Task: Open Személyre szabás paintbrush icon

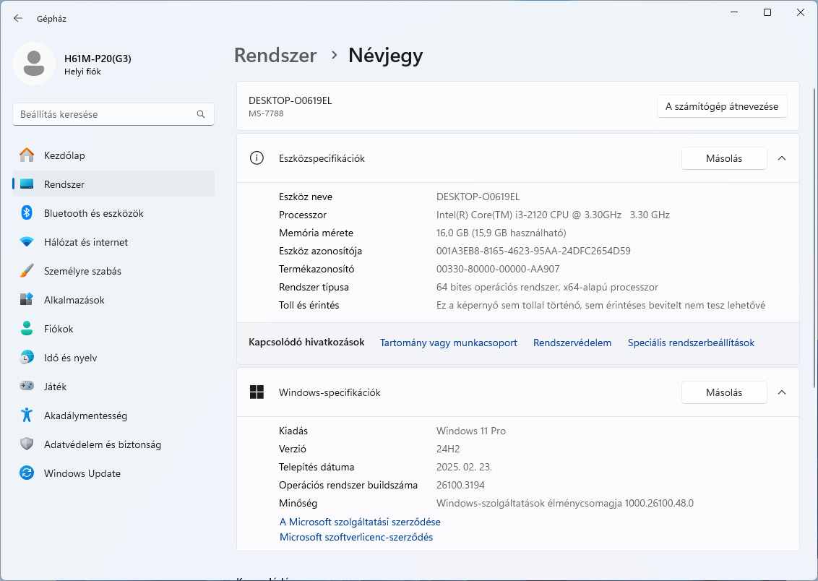Action: coord(27,271)
